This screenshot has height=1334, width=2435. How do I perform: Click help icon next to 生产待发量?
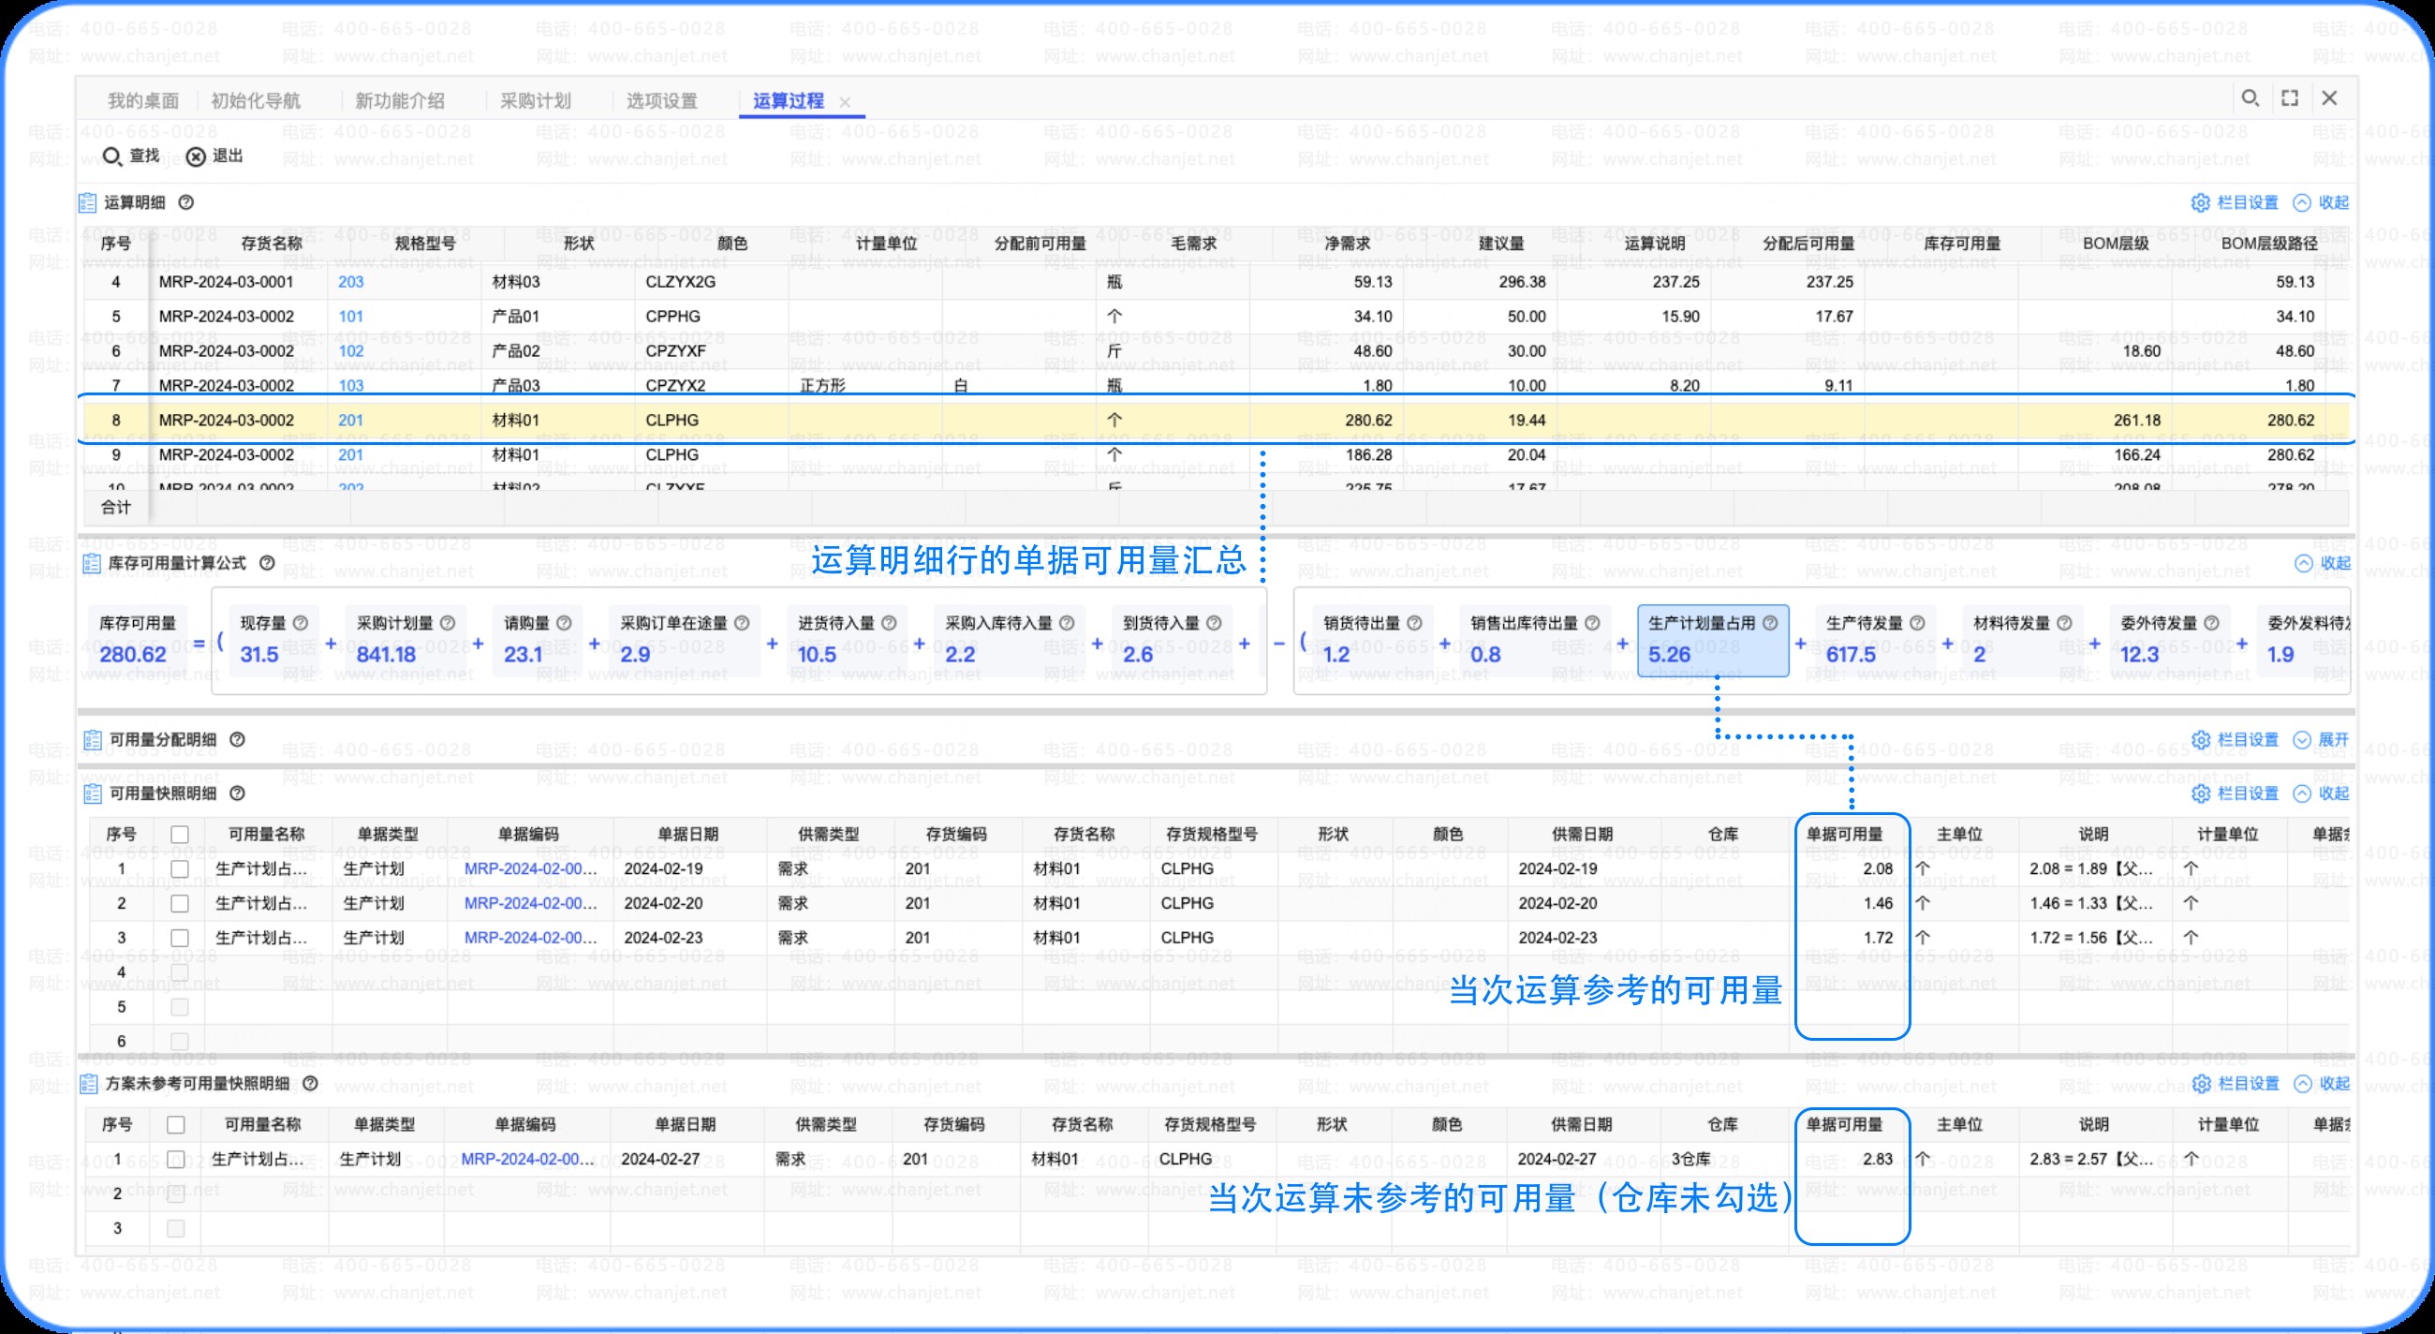(x=1918, y=623)
